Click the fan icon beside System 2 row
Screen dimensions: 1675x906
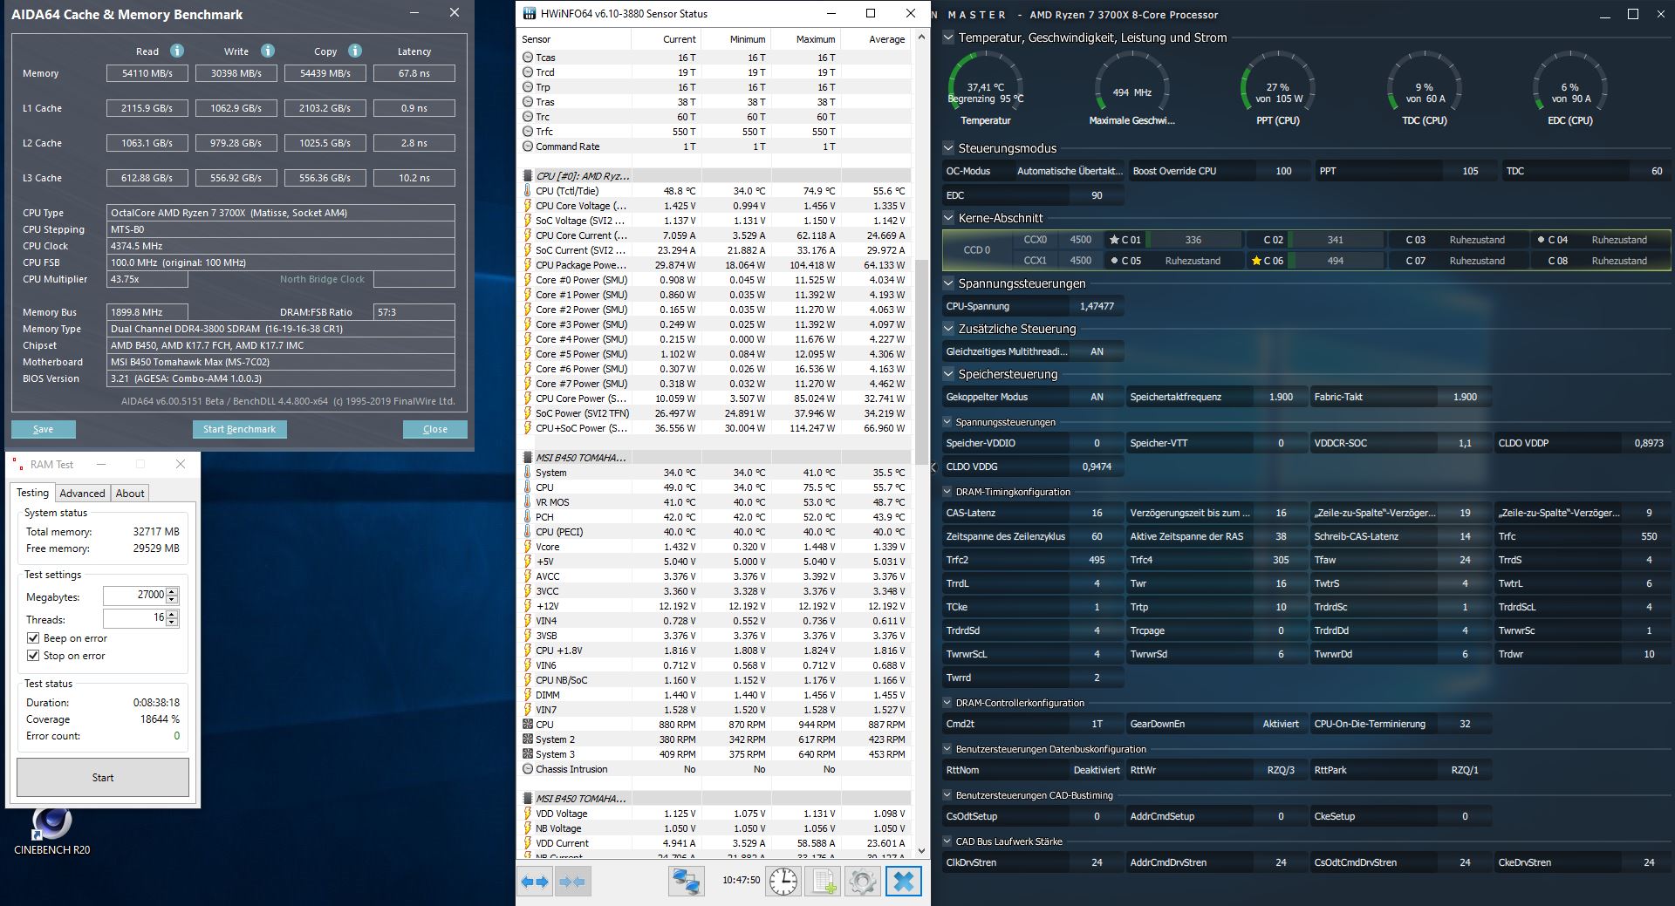[x=528, y=739]
